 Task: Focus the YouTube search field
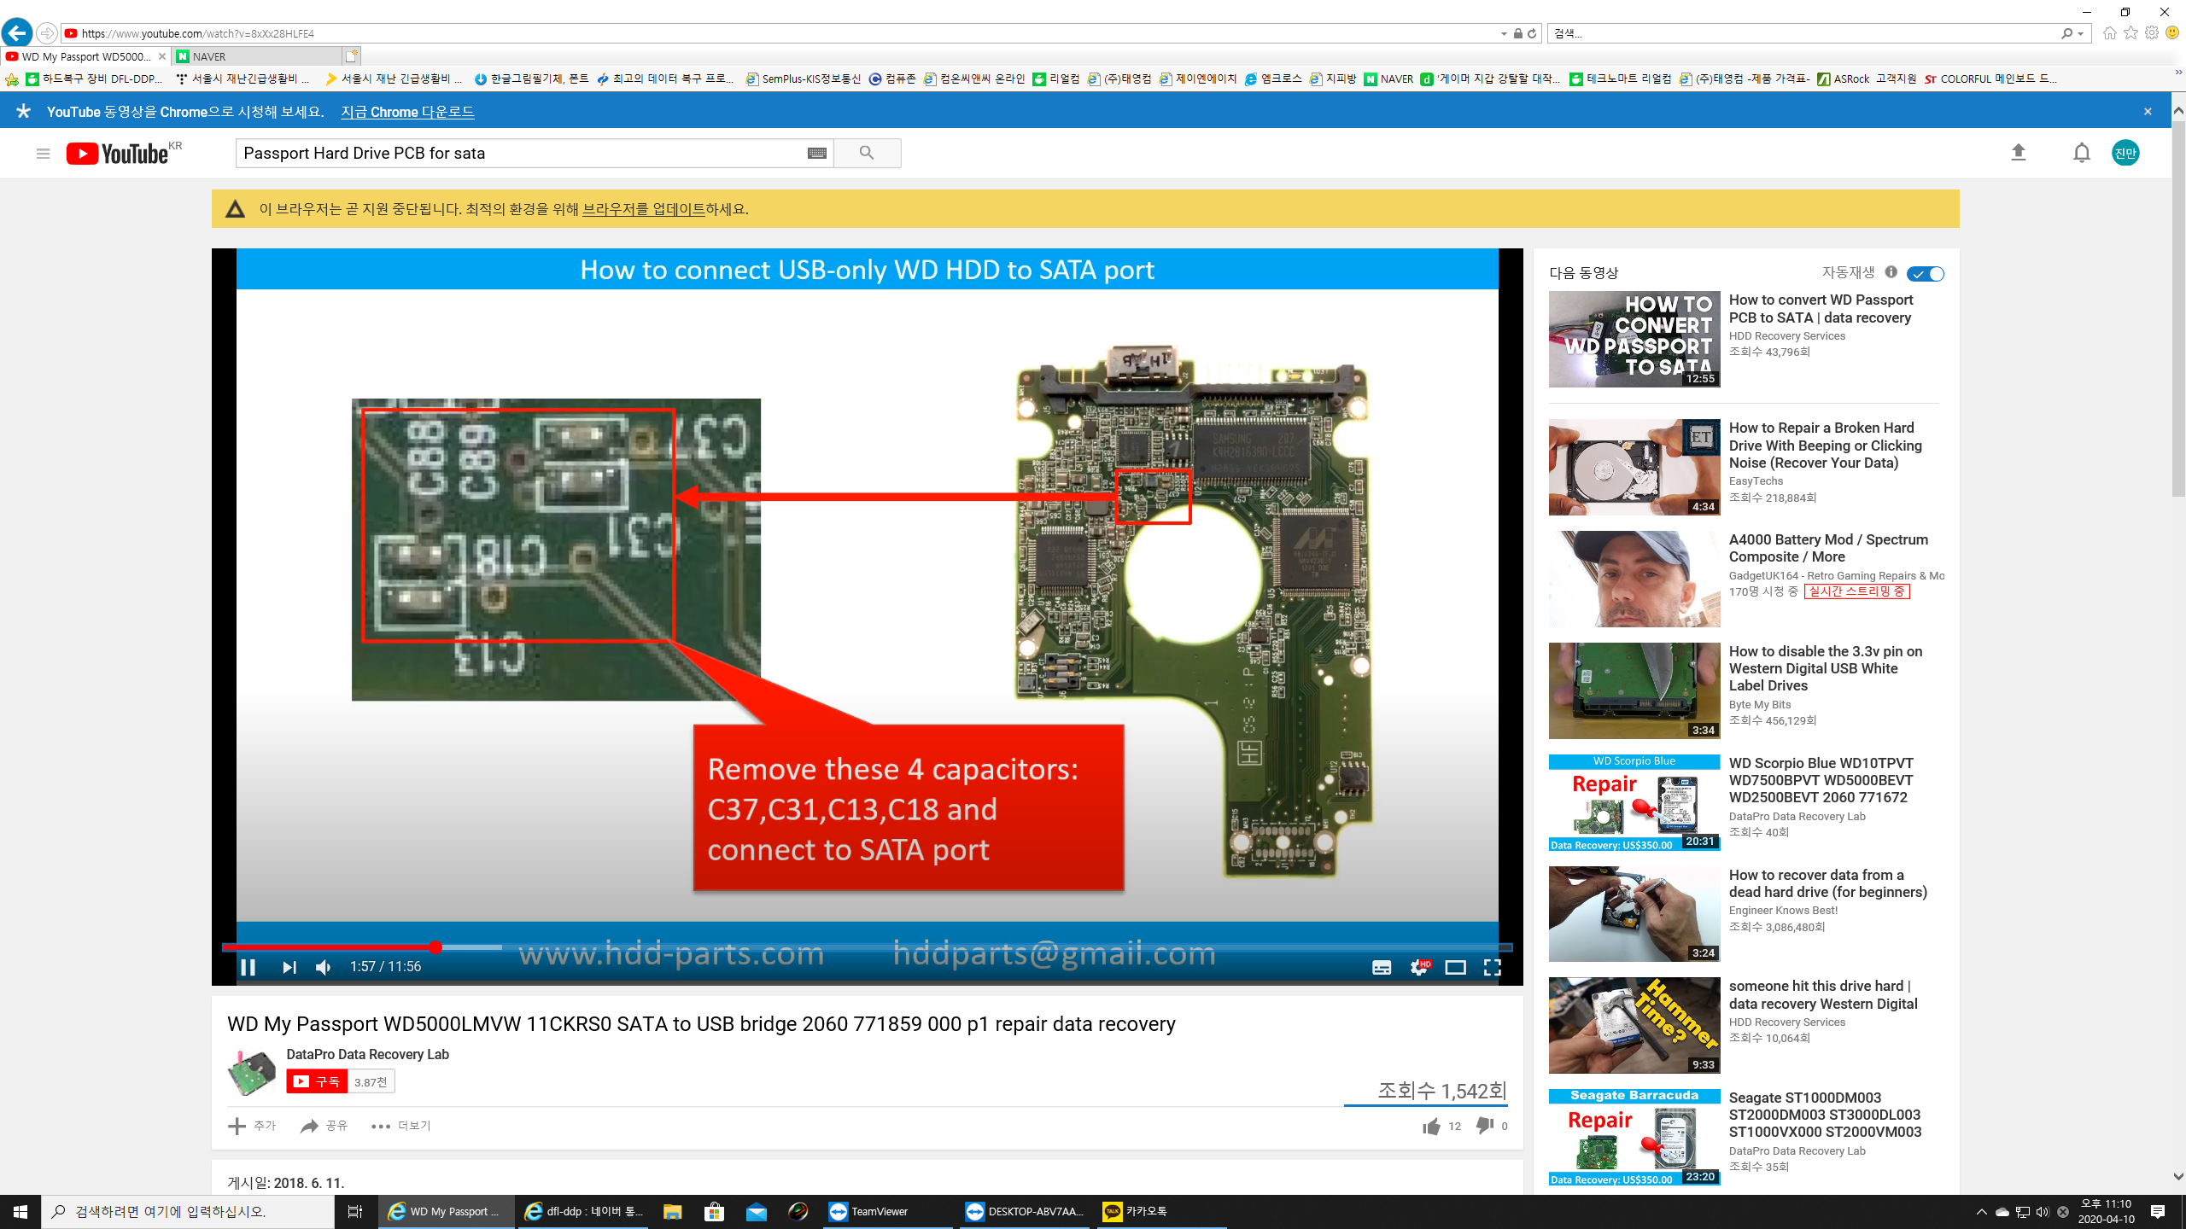[x=521, y=153]
